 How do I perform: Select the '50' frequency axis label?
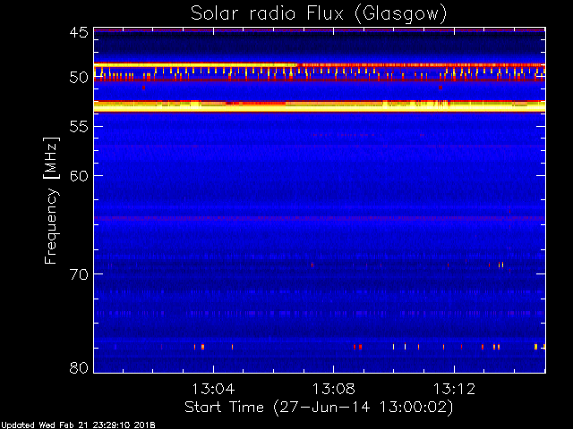(x=79, y=78)
